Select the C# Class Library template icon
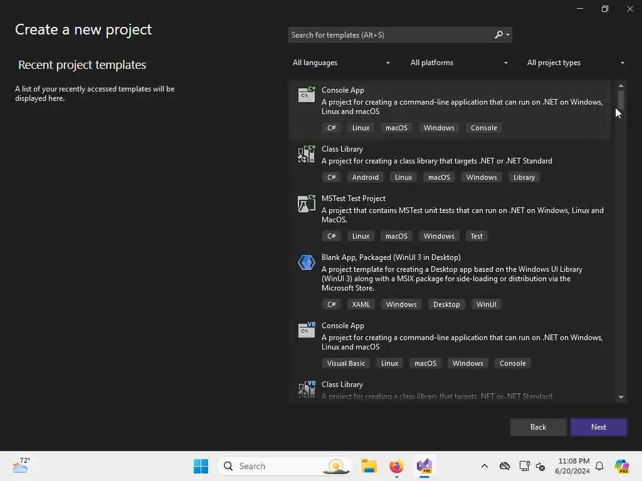This screenshot has width=642, height=481. coord(306,154)
